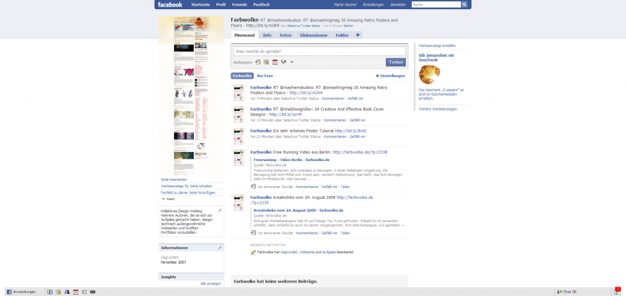Attach video using the camera icon
This screenshot has height=296, width=626.
284,62
